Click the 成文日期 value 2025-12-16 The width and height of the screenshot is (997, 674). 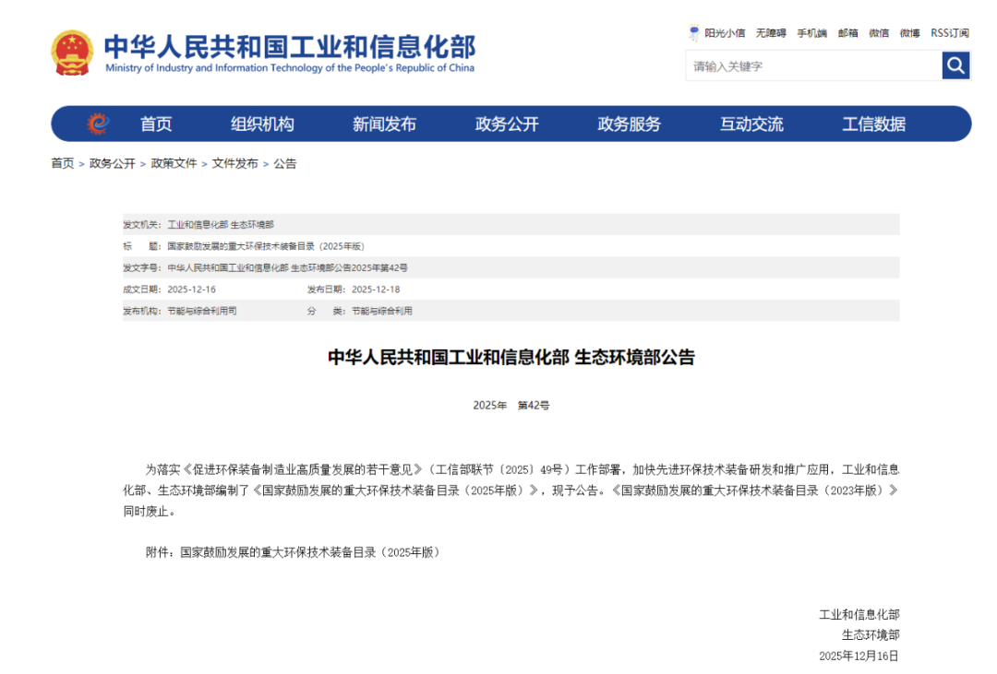(x=191, y=289)
